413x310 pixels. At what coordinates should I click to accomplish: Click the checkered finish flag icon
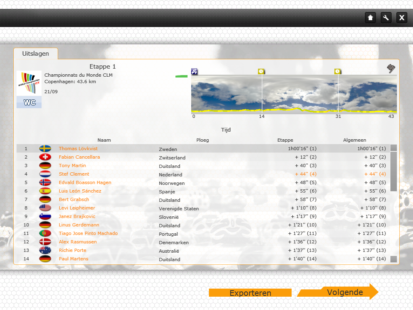pos(391,68)
